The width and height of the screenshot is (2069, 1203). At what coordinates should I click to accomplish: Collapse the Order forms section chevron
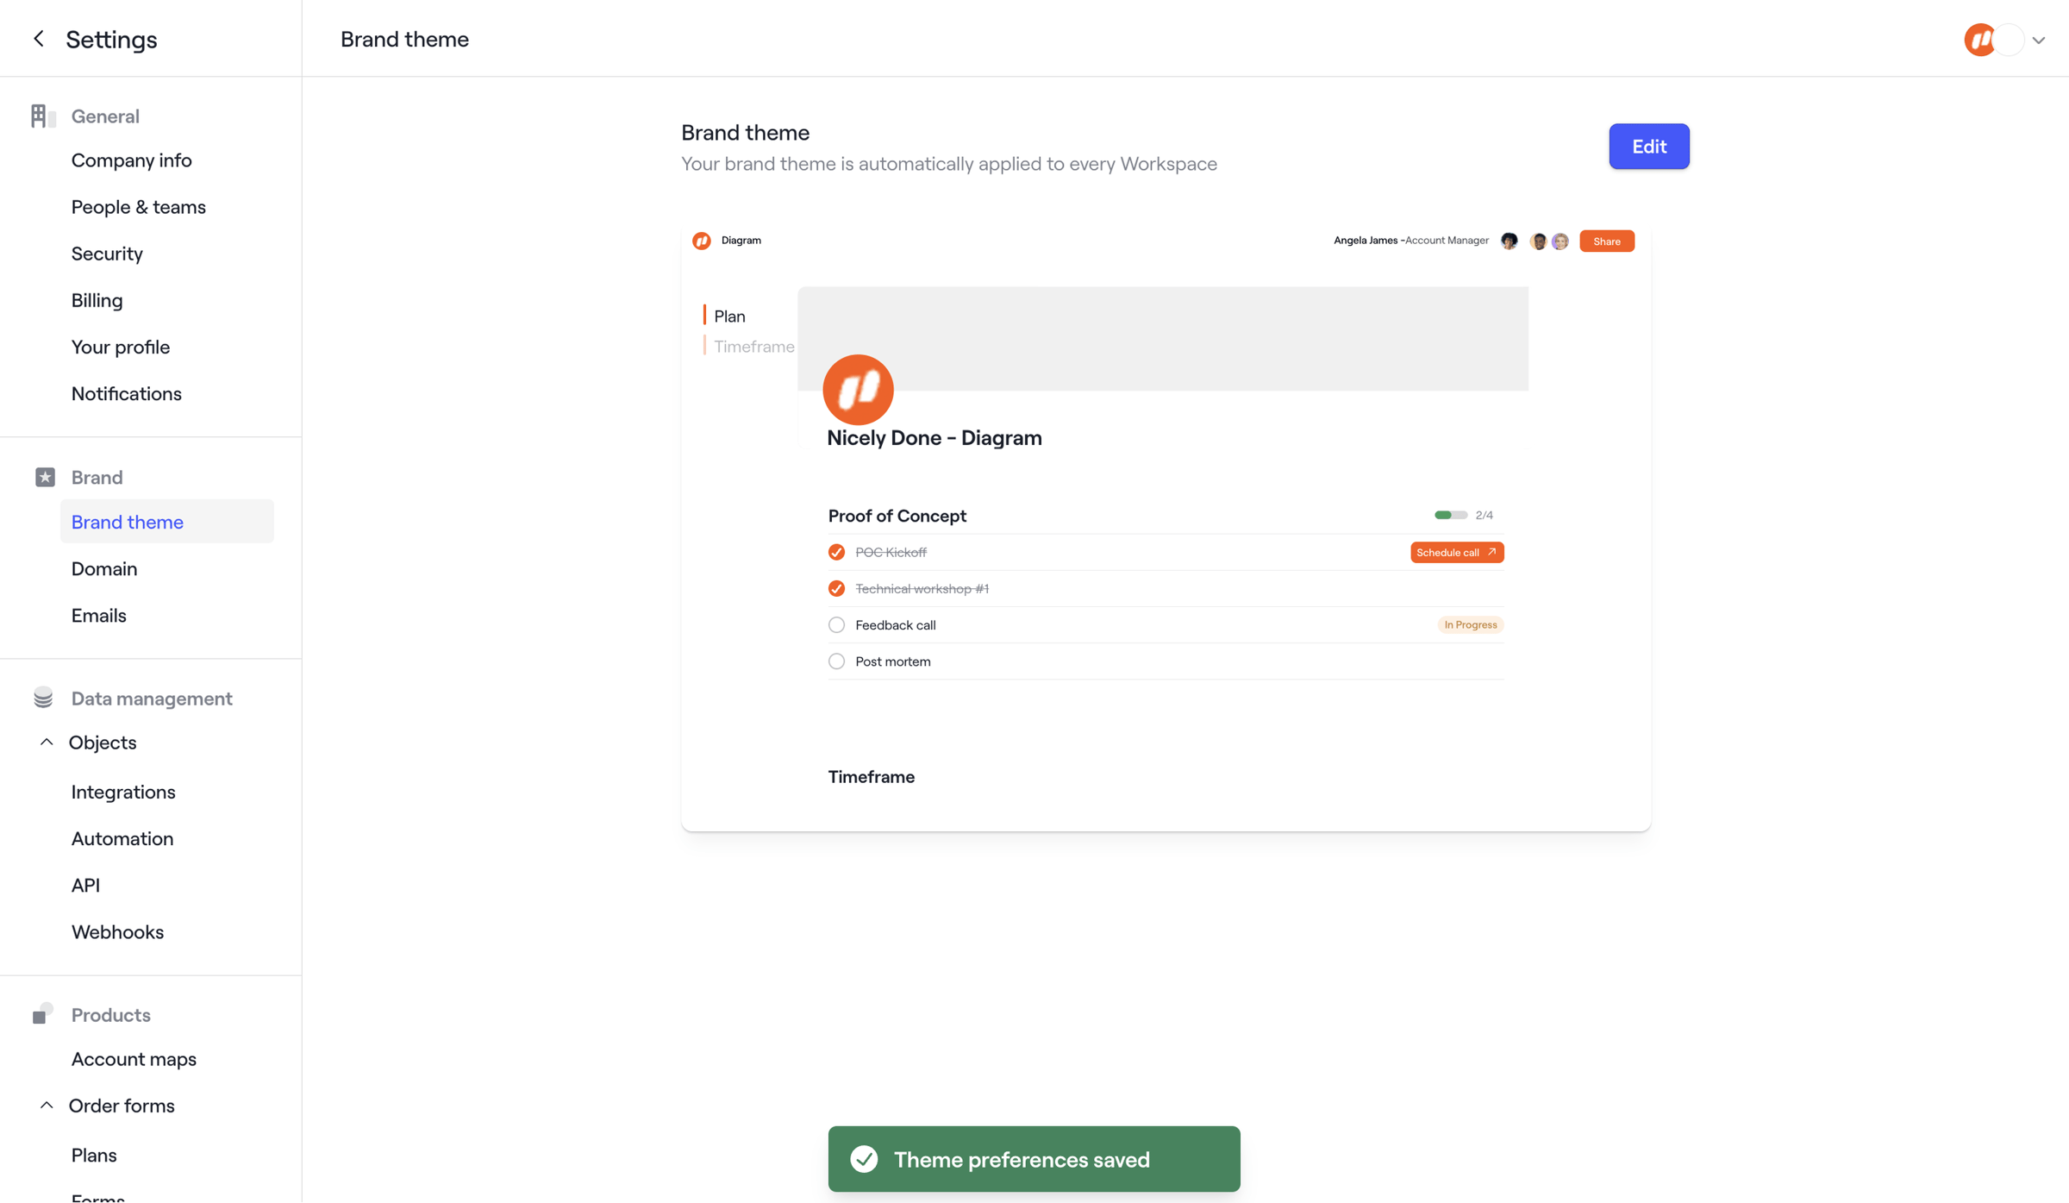click(47, 1105)
